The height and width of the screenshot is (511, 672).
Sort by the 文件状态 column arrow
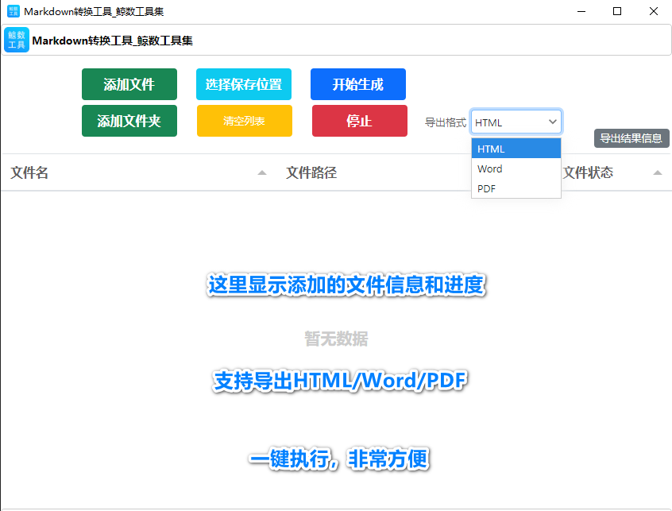coord(658,172)
